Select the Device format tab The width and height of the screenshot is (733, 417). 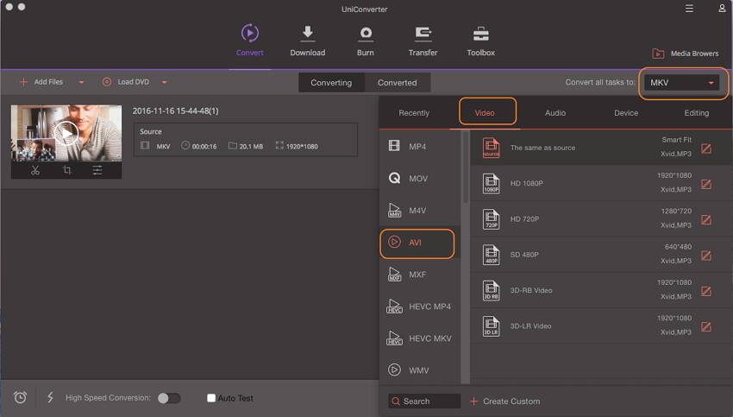pos(626,113)
